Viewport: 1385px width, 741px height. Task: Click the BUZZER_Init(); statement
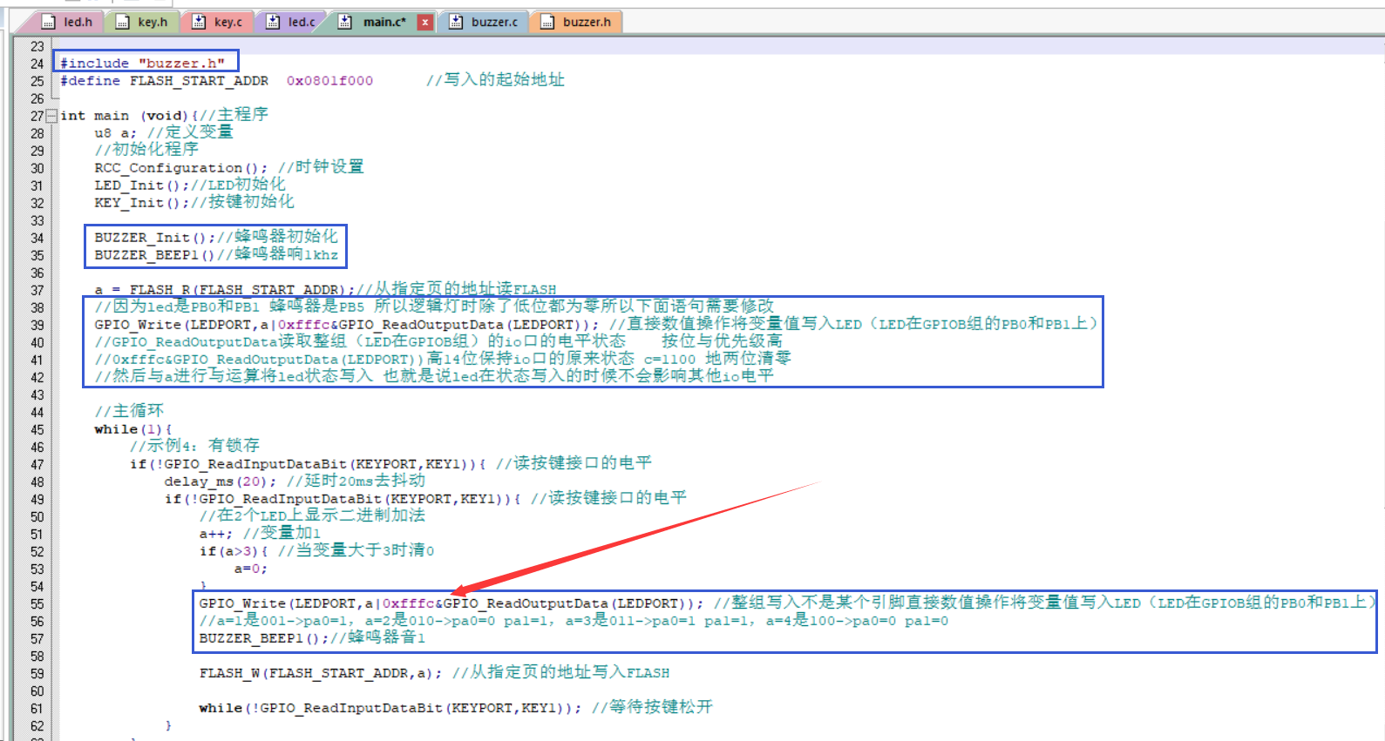click(x=155, y=237)
